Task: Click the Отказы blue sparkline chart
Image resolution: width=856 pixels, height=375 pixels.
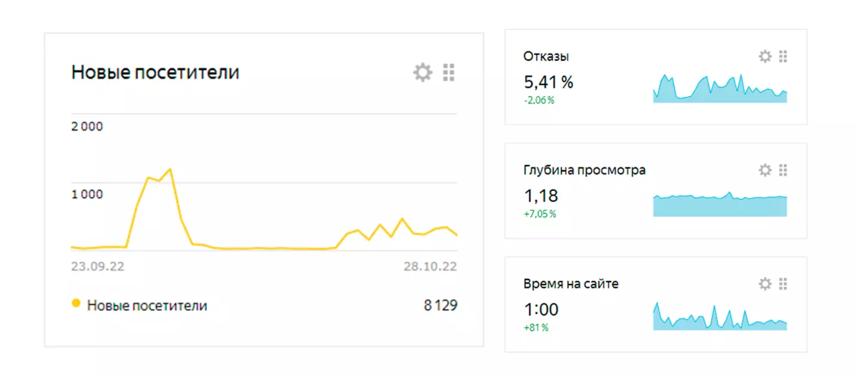Action: coord(720,88)
